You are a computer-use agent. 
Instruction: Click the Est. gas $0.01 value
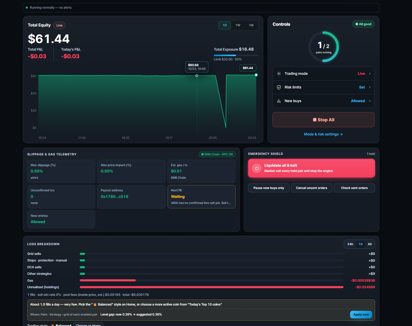[x=176, y=171]
